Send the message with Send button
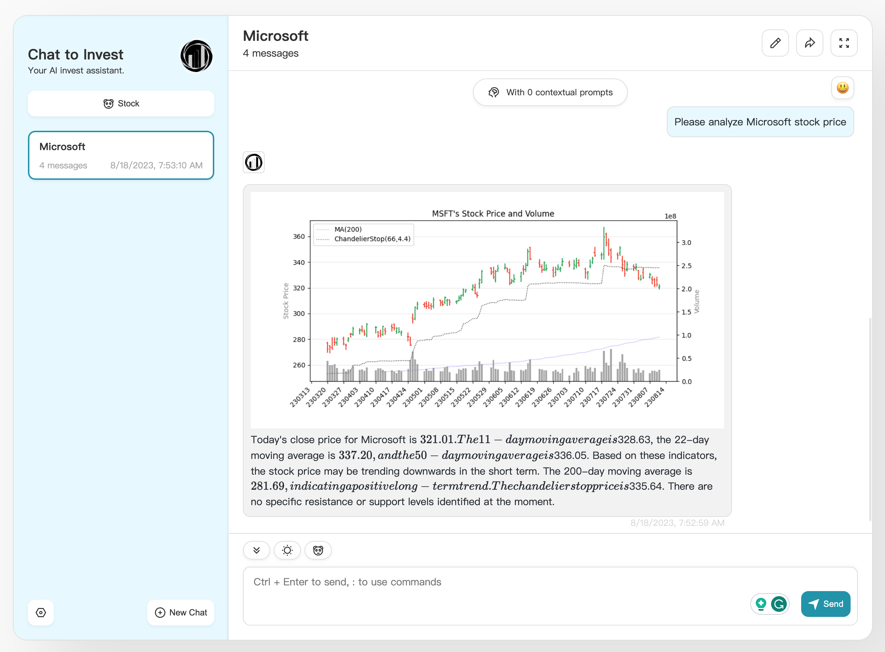885x652 pixels. [x=826, y=604]
